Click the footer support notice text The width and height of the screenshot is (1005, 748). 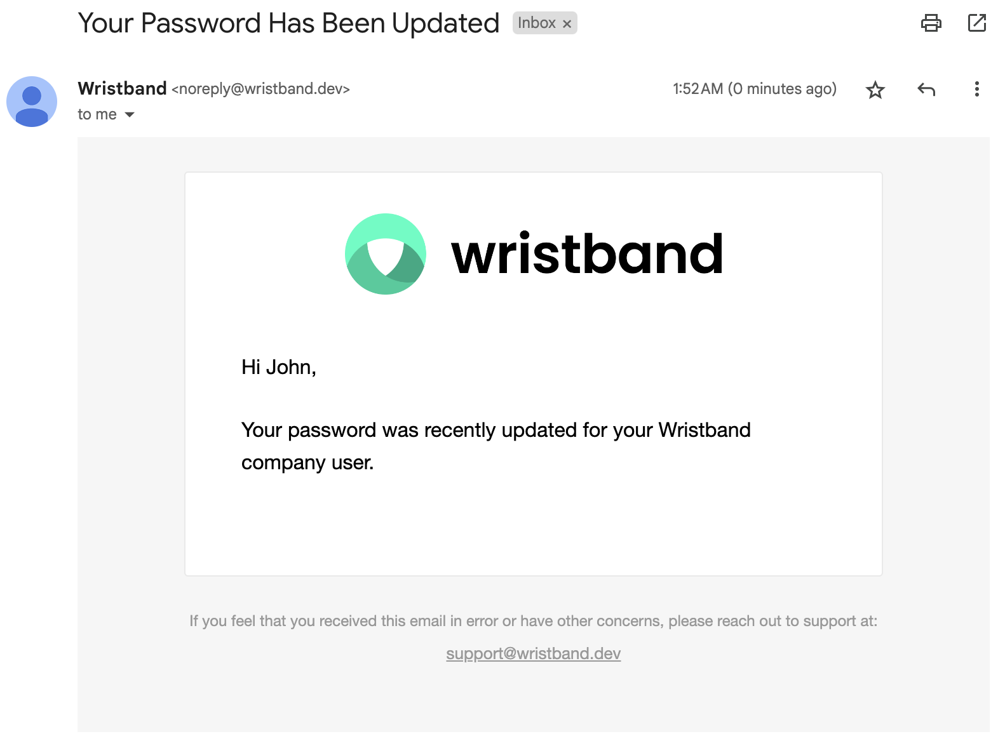pyautogui.click(x=533, y=621)
